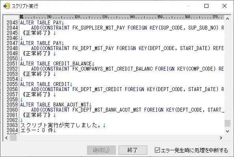
Task: Click the horizontal scrollbar thumb
Action: 13,138
